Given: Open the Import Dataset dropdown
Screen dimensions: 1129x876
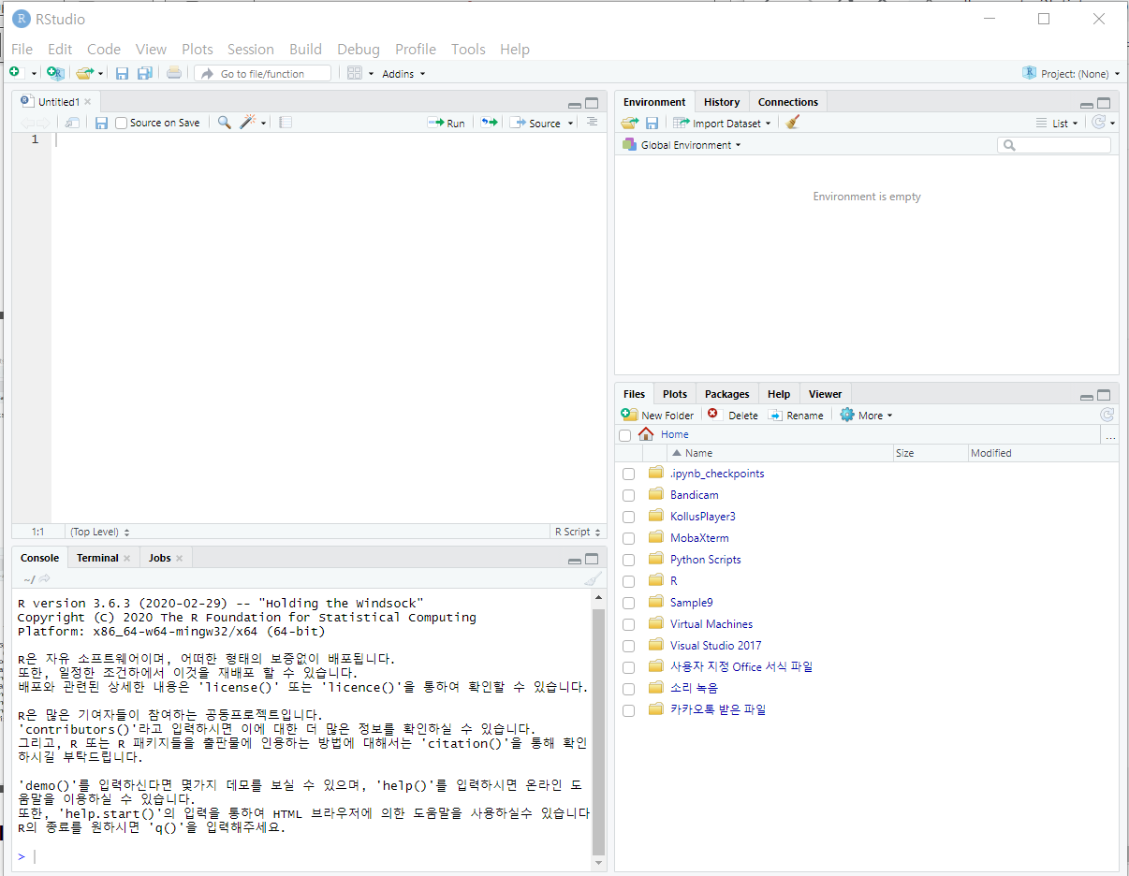Looking at the screenshot, I should coord(722,124).
